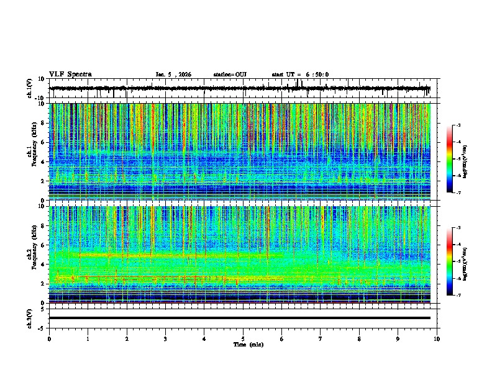The image size is (492, 380).
Task: Click the 6 kHz tick of ch.2 spectrogram
Action: (43, 245)
